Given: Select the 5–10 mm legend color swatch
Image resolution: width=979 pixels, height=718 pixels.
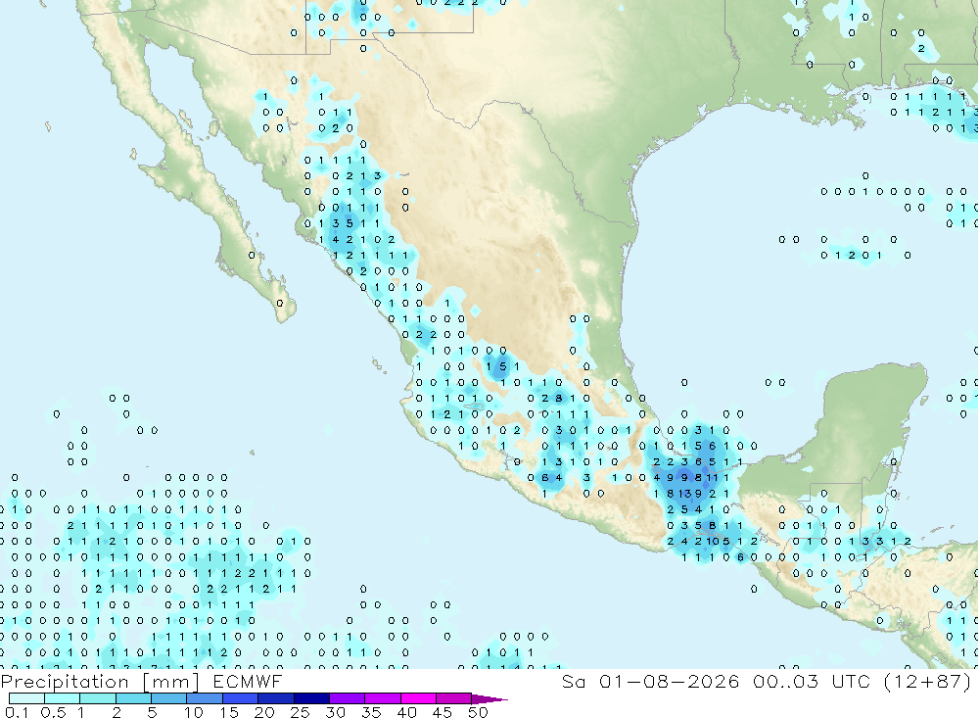Looking at the screenshot, I should [x=168, y=698].
